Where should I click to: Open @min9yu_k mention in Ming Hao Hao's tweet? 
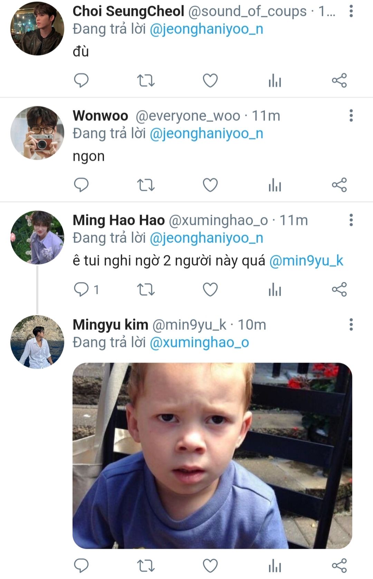[x=306, y=261]
